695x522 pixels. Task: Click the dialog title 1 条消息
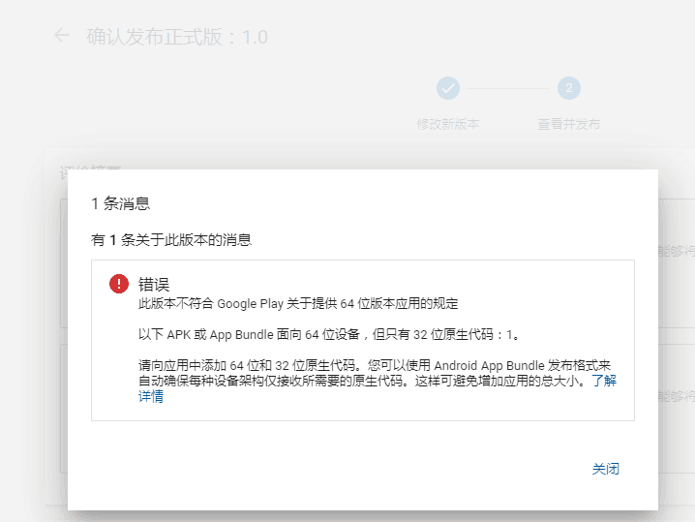[121, 203]
